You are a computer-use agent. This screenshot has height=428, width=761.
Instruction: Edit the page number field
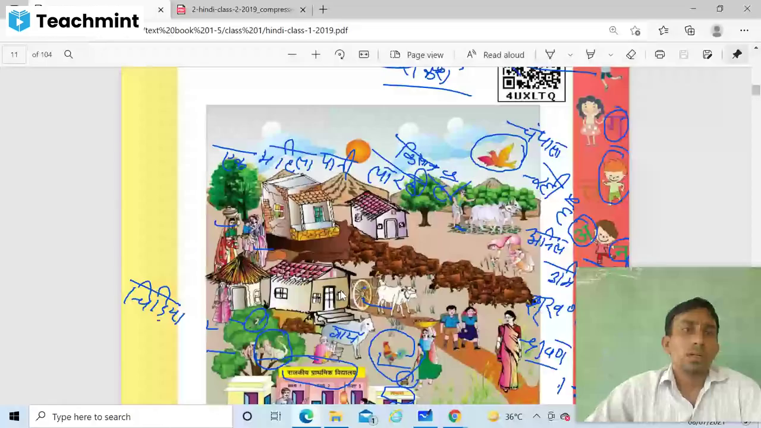[14, 55]
